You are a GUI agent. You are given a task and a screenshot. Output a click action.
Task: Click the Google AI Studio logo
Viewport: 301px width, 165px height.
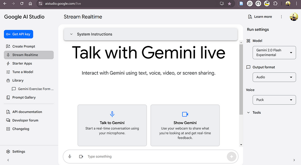point(24,17)
